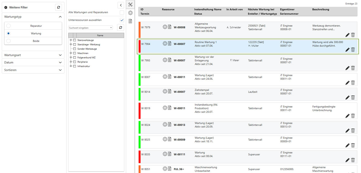
Task: Delete entry W 7979 using trash icon
Action: tap(353, 35)
